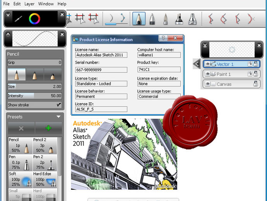Select the Pencil 1p preset

click(20, 146)
